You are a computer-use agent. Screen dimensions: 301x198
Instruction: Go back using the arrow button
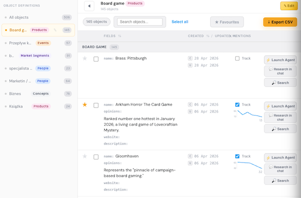pyautogui.click(x=89, y=6)
